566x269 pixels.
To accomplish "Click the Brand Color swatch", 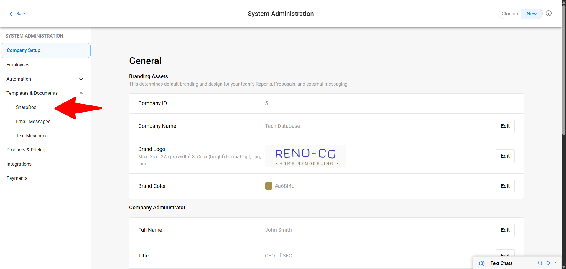I will point(269,186).
